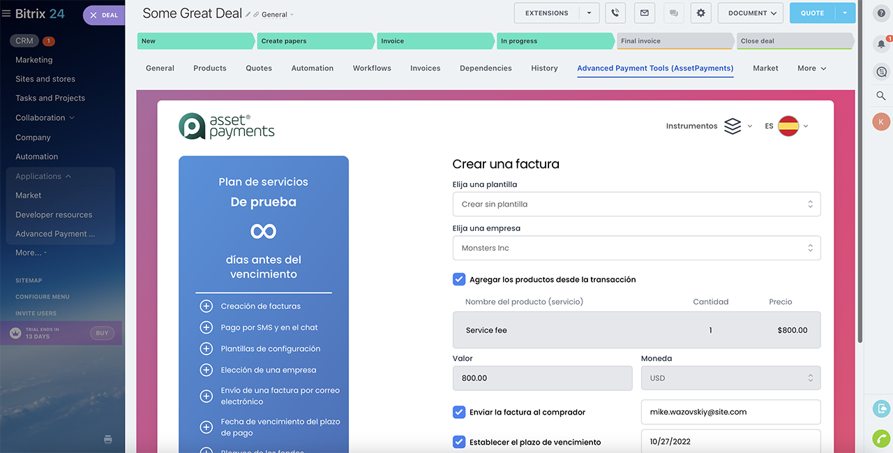Toggle Enviar la factura al comprador checkbox
This screenshot has width=893, height=453.
pyautogui.click(x=459, y=412)
